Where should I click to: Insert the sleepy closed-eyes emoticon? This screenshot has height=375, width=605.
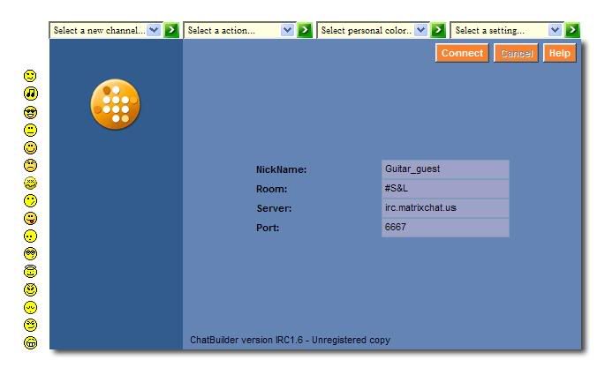[31, 307]
